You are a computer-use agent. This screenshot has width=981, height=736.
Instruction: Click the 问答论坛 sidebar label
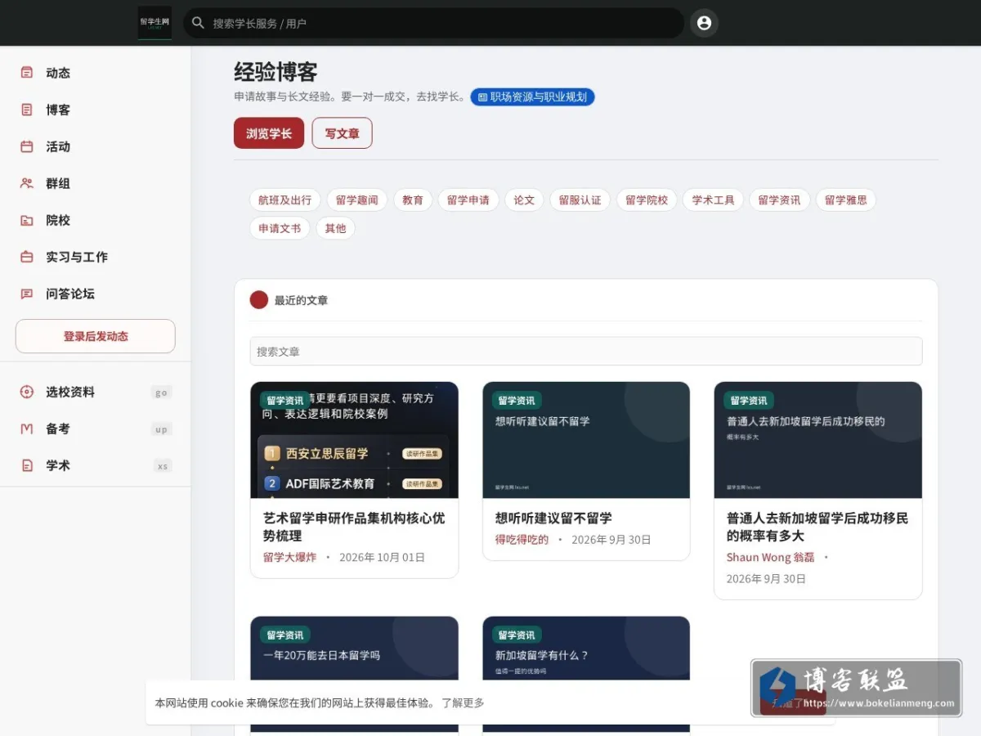click(70, 294)
